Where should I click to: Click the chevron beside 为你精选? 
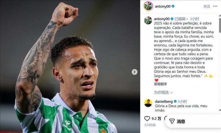[171, 93]
